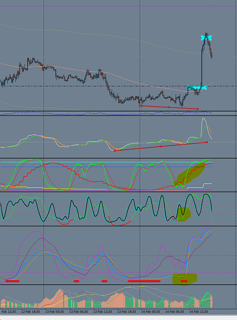Click cyan marker on the dashed purple level
237x320 pixels.
pos(197,88)
